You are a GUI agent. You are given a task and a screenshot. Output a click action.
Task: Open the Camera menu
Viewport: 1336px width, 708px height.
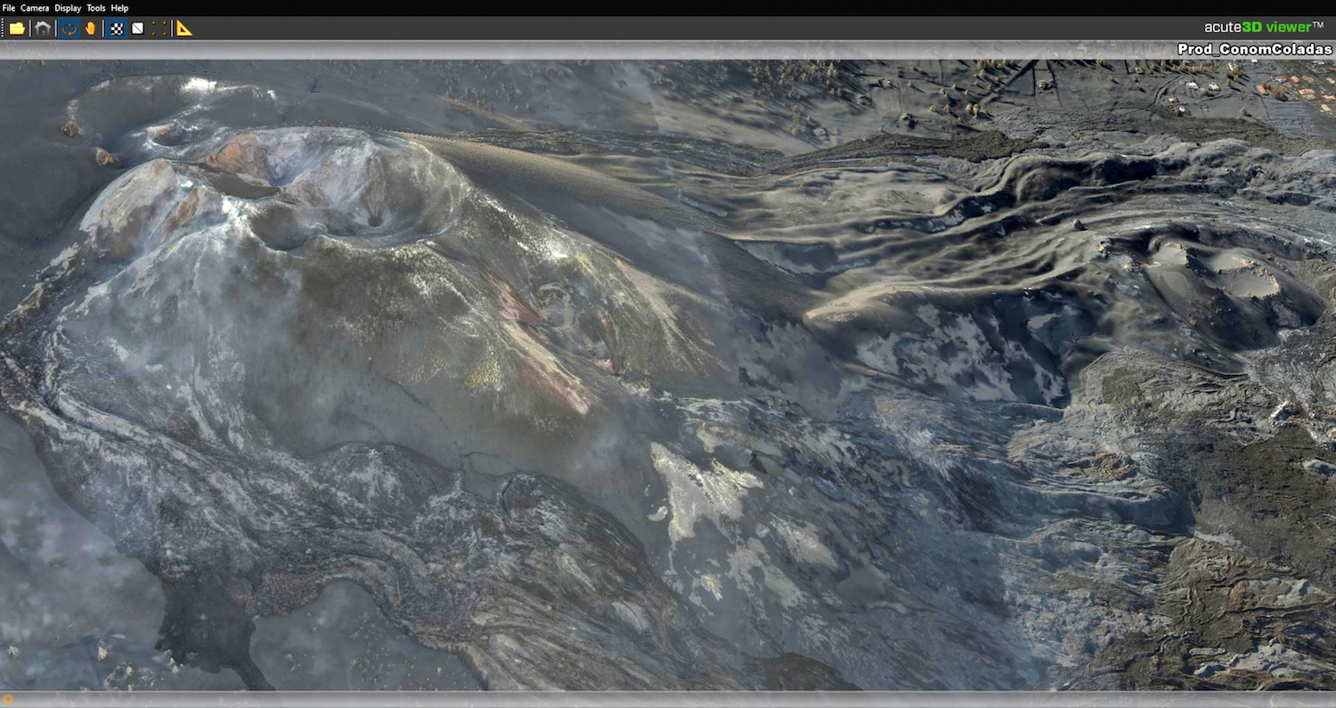click(x=34, y=7)
